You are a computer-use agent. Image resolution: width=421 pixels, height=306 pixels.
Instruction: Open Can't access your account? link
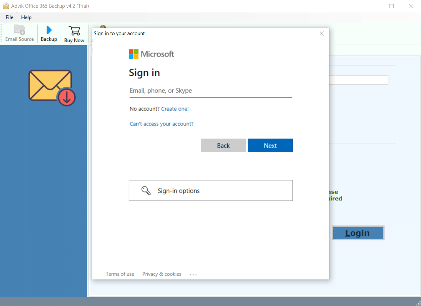[x=162, y=124]
